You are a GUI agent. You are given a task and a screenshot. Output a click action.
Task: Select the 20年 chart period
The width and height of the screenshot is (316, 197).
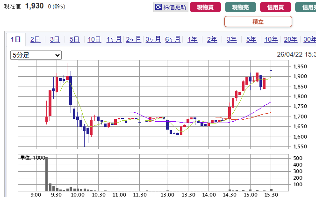point(290,39)
